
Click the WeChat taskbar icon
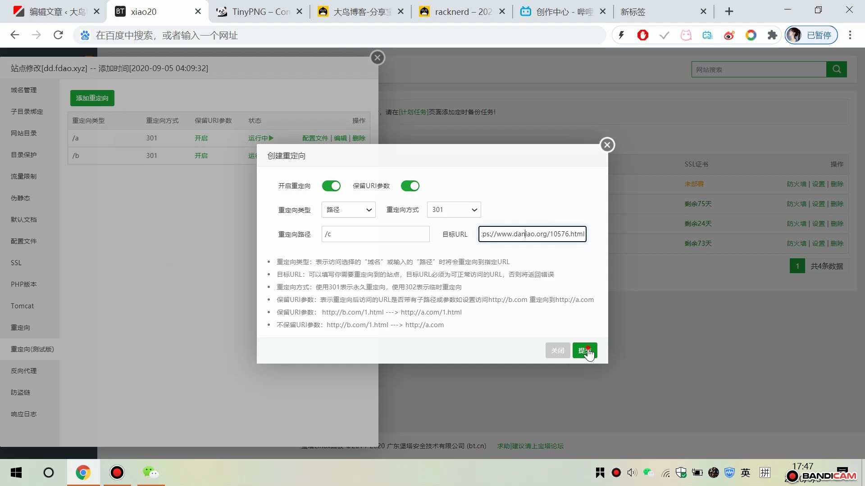click(x=150, y=472)
